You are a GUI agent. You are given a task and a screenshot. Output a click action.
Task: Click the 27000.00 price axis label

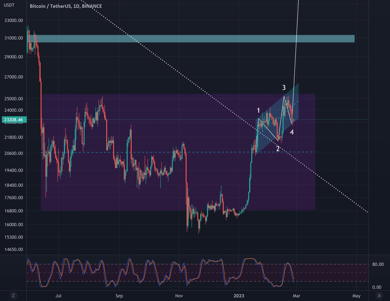click(x=14, y=77)
